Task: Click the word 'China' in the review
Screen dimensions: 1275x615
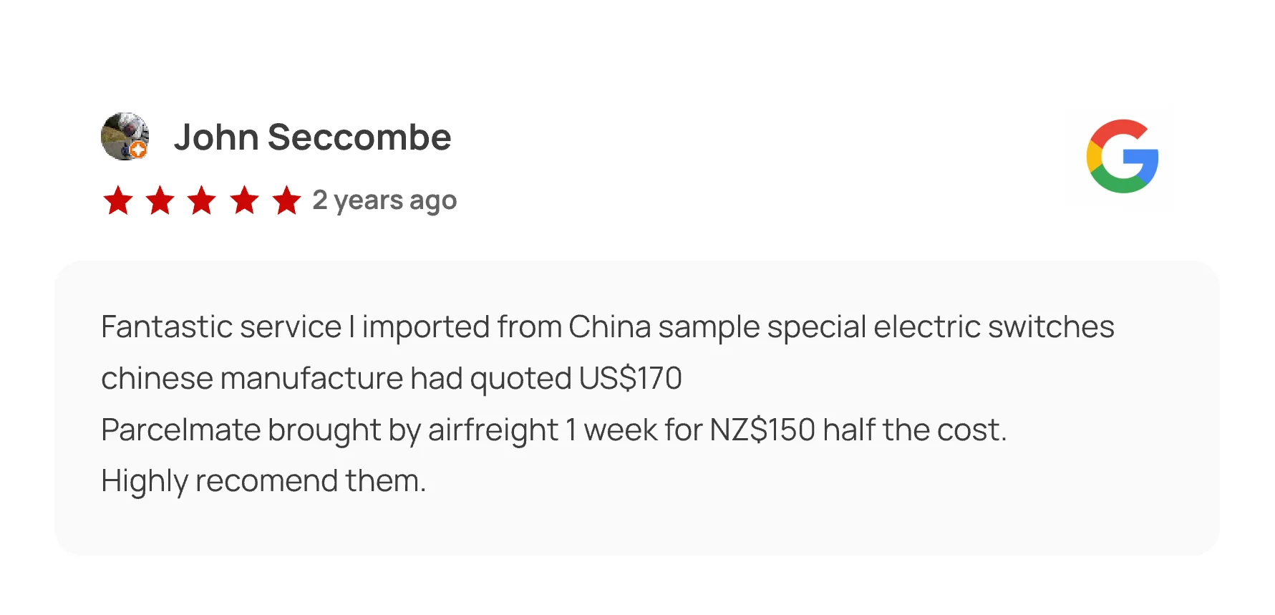Action: tap(609, 327)
